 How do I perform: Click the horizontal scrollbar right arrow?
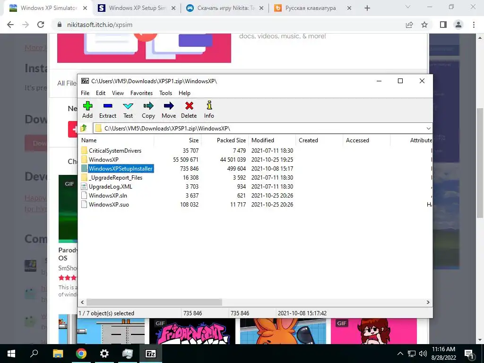428,302
